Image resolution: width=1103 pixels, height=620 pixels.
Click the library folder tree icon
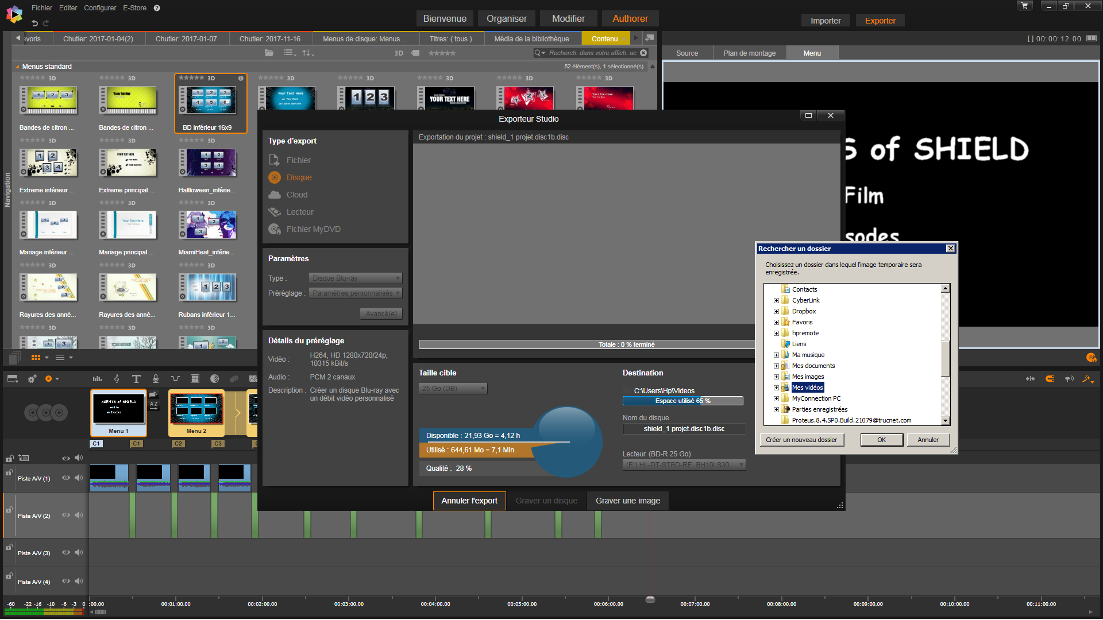pyautogui.click(x=269, y=53)
